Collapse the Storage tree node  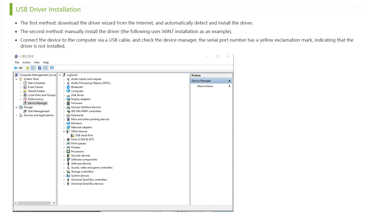click(16, 107)
